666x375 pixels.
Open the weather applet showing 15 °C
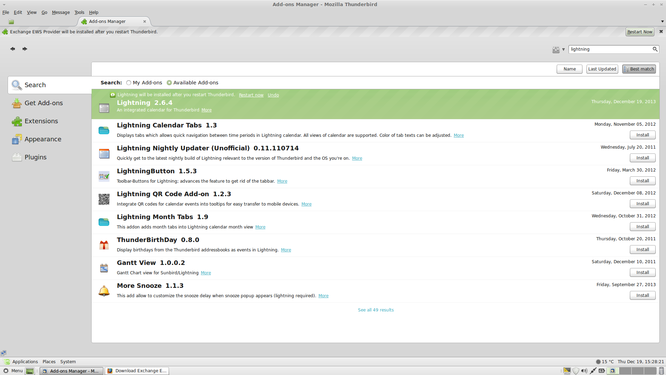(x=605, y=362)
